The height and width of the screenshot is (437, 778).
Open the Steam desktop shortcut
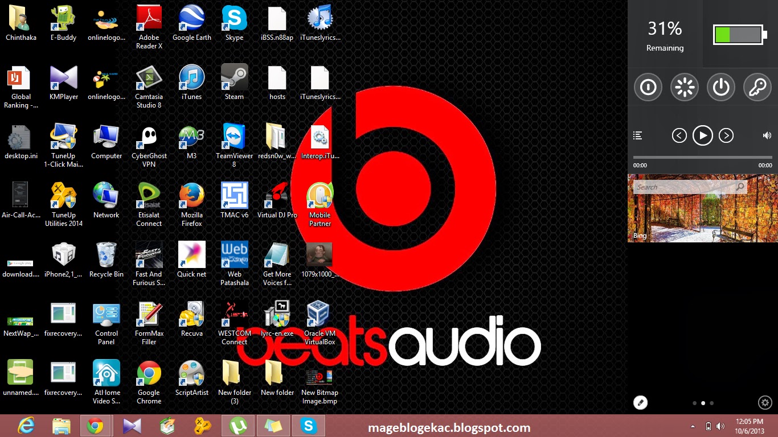[x=234, y=82]
